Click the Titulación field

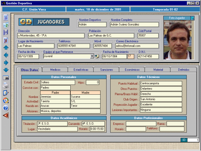click(x=52, y=124)
